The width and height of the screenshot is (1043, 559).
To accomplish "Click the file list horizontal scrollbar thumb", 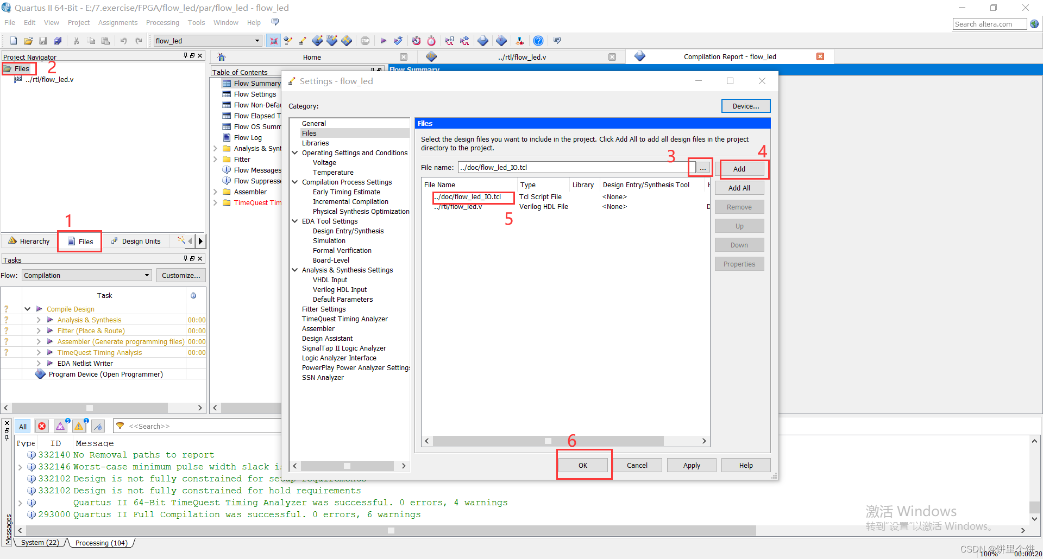I will (x=548, y=441).
